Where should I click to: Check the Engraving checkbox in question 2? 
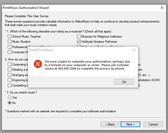(10, 80)
